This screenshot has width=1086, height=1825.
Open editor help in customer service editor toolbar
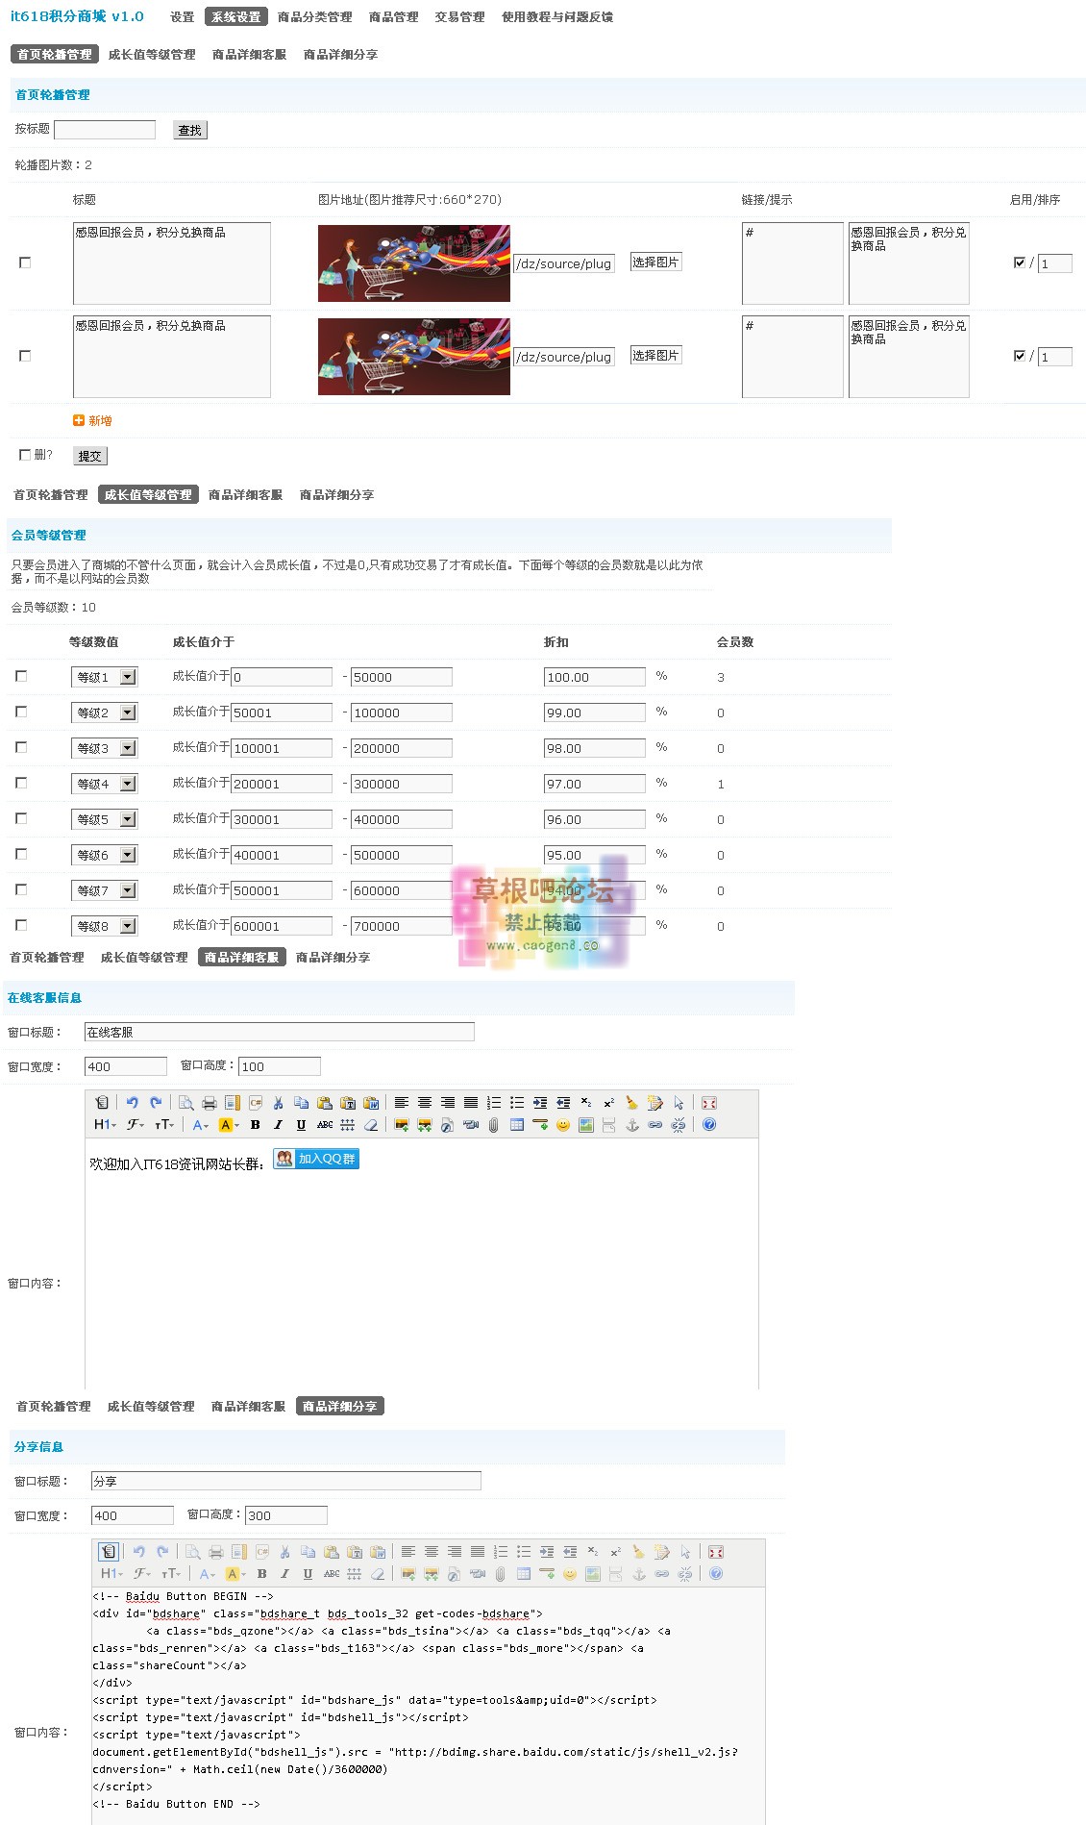[x=709, y=1125]
